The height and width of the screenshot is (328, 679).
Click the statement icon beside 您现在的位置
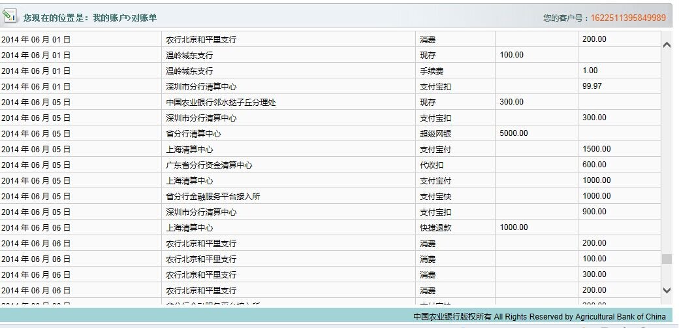point(9,15)
